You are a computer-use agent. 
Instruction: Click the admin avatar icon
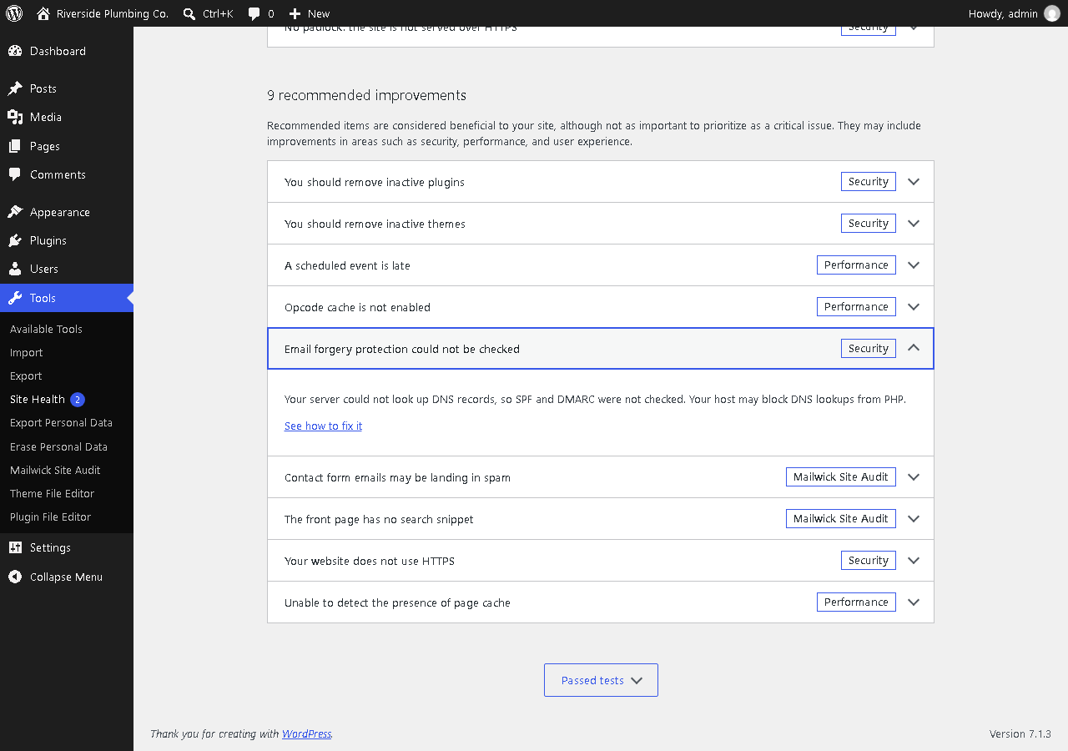coord(1052,13)
